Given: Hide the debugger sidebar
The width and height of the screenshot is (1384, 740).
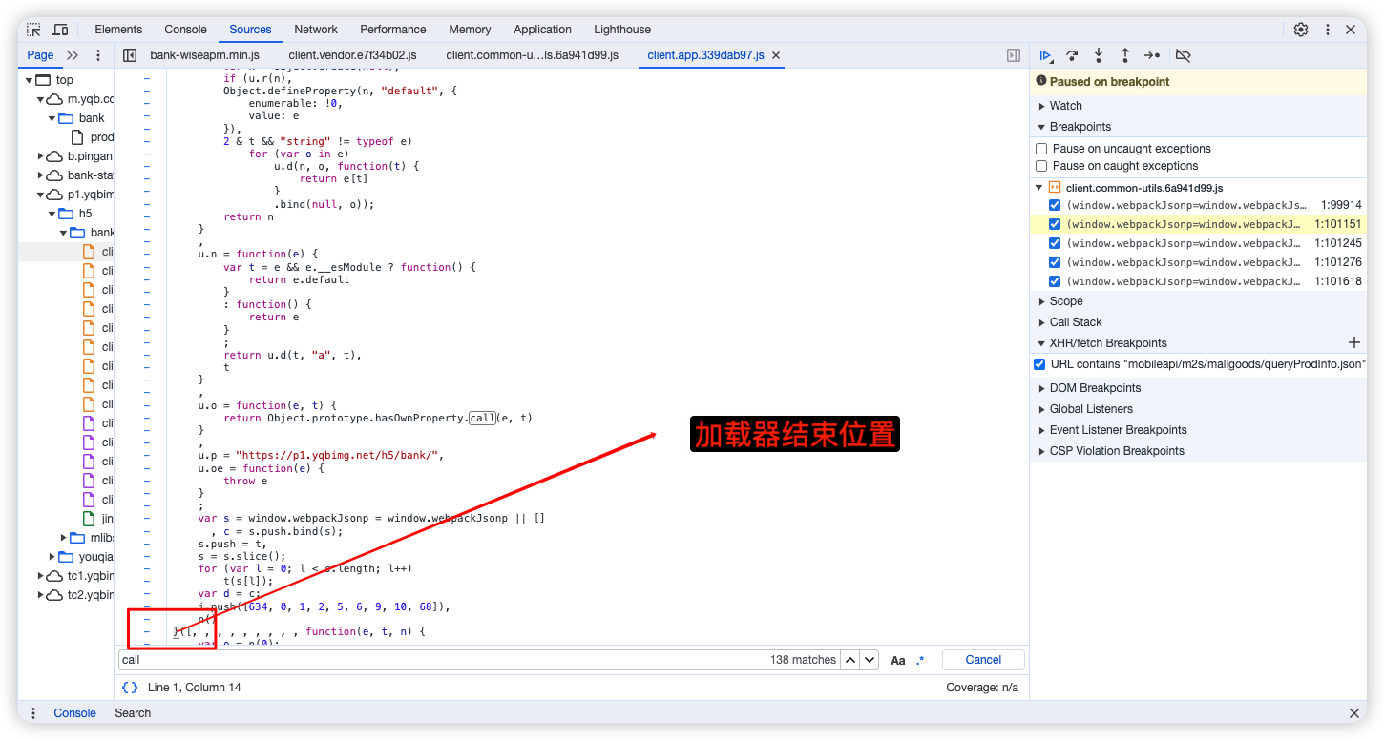Looking at the screenshot, I should click(x=1014, y=55).
